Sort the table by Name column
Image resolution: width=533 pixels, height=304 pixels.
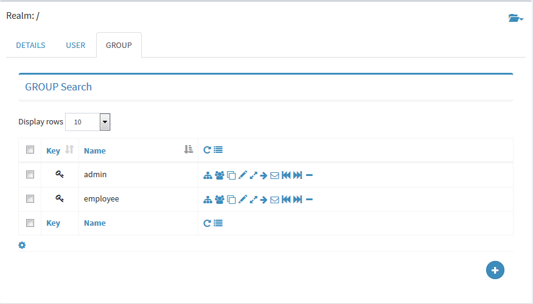95,150
